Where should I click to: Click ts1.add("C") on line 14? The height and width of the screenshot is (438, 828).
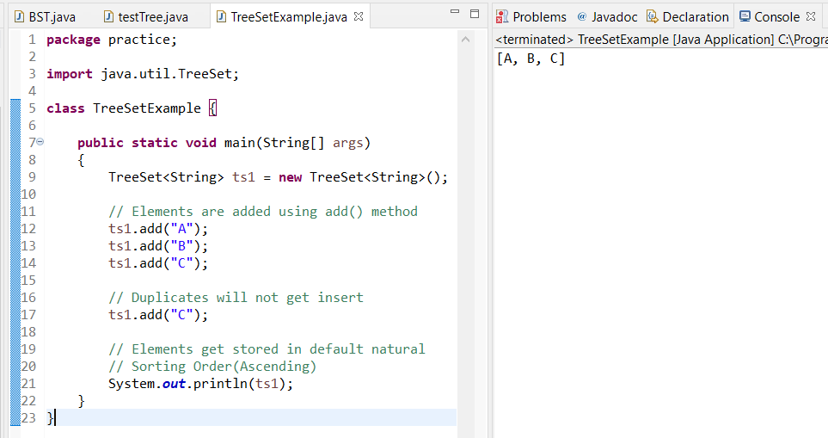point(158,263)
